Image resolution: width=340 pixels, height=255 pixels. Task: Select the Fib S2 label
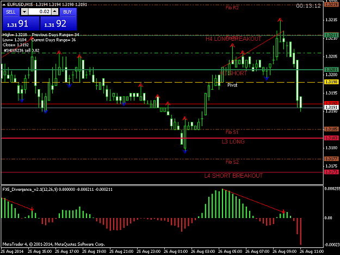[232, 162]
